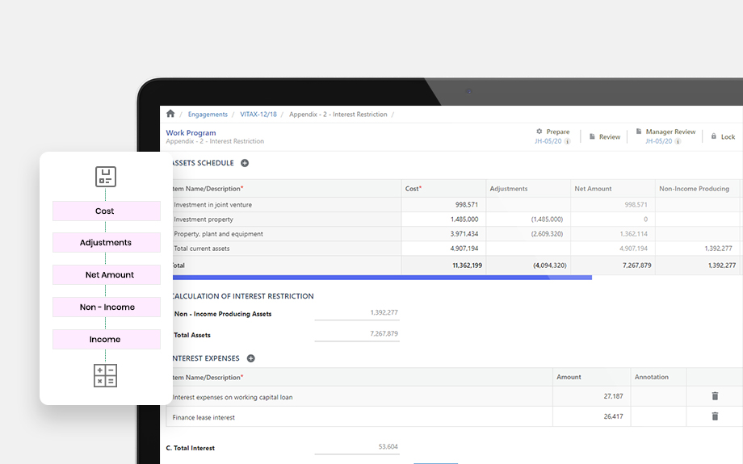Delete the Finance lease interest row
Screen dimensions: 743x464
(x=715, y=416)
